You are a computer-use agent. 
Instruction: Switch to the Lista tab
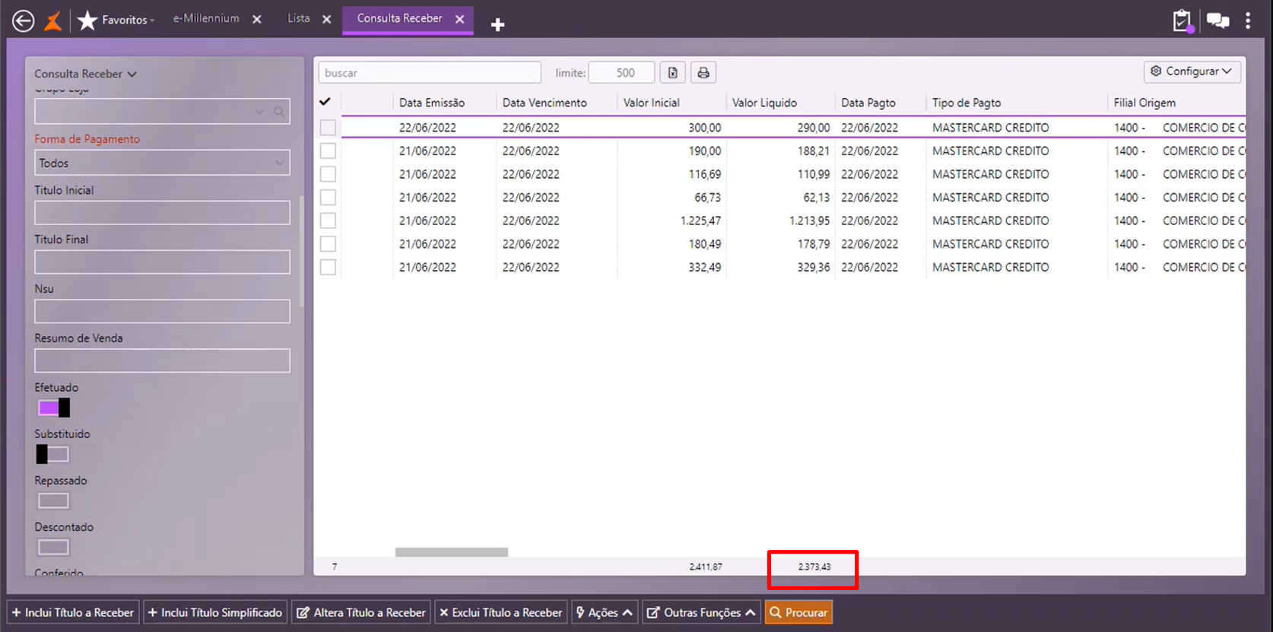[299, 18]
